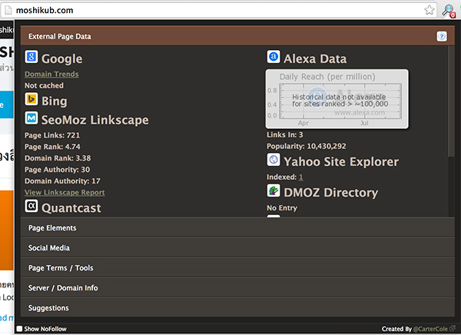Click 'Page Authority: 30' value
This screenshot has width=461, height=335.
pos(58,170)
